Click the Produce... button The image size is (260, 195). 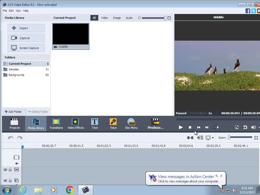[x=156, y=124]
